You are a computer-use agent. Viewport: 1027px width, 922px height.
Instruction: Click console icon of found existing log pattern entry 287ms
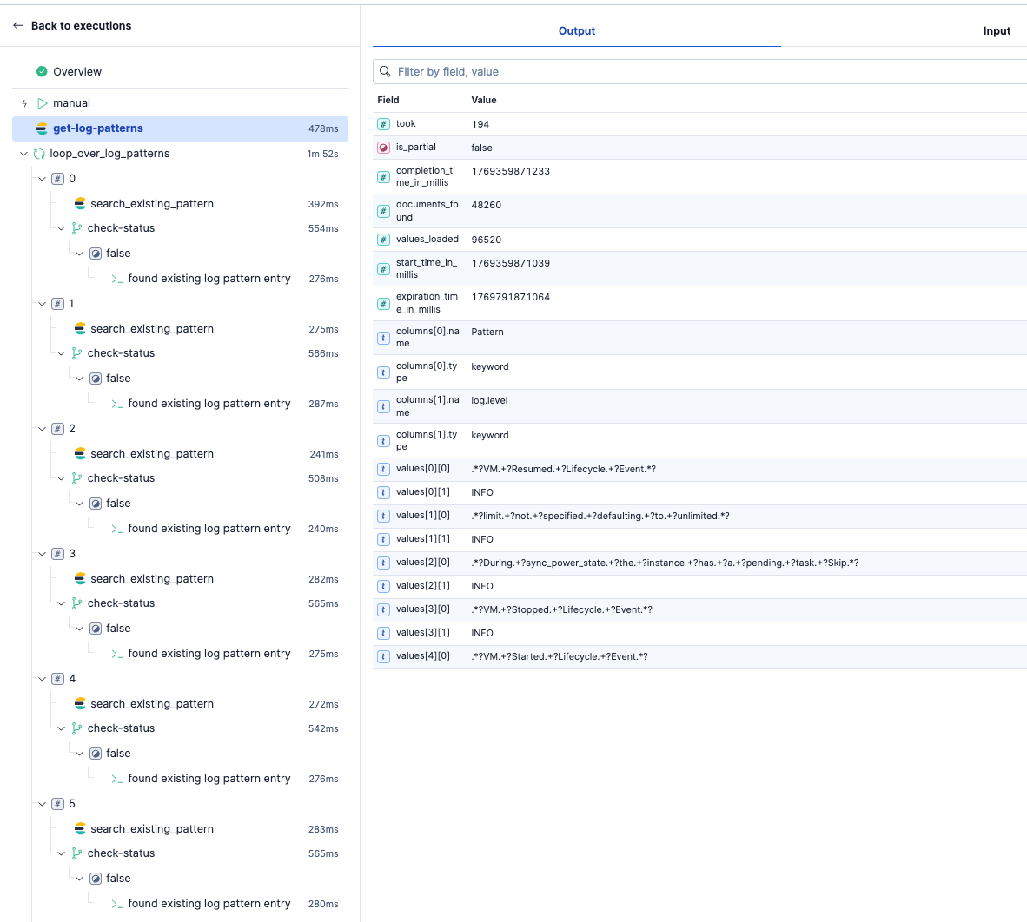coord(117,404)
